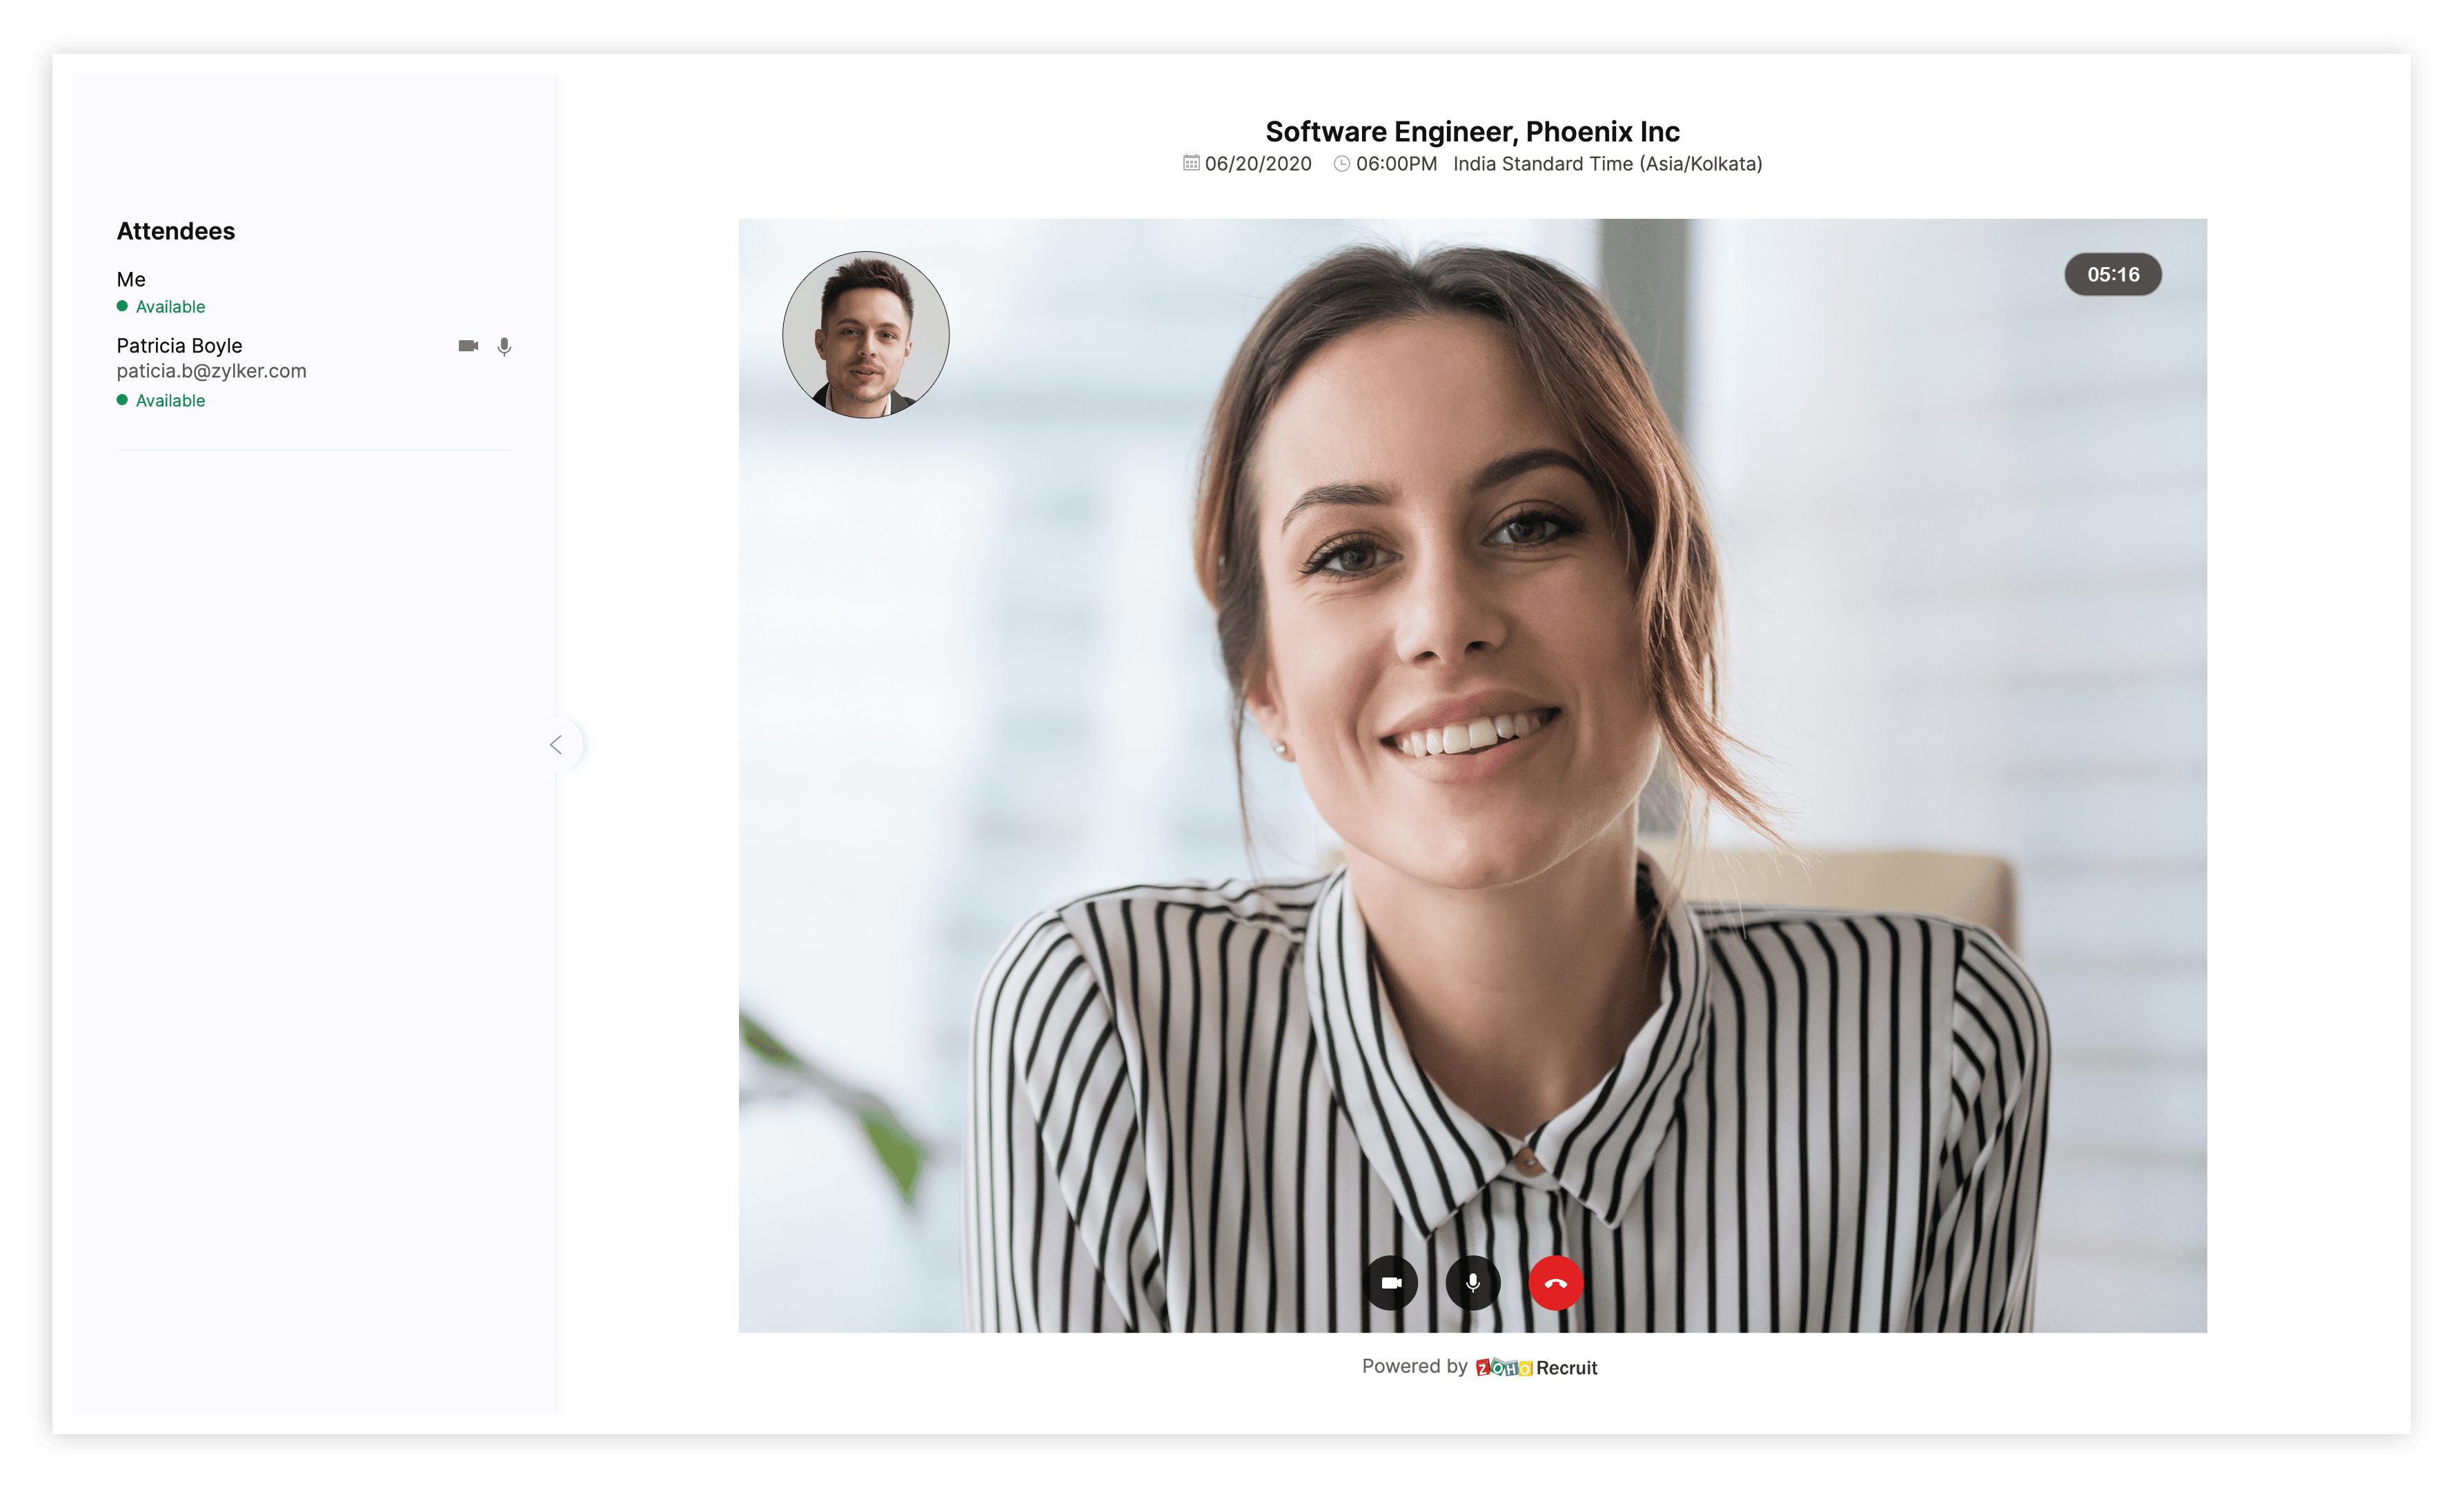Screen dimensions: 2464x1488
Task: Click Patricia Boyle's camera icon in attendees
Action: (468, 346)
